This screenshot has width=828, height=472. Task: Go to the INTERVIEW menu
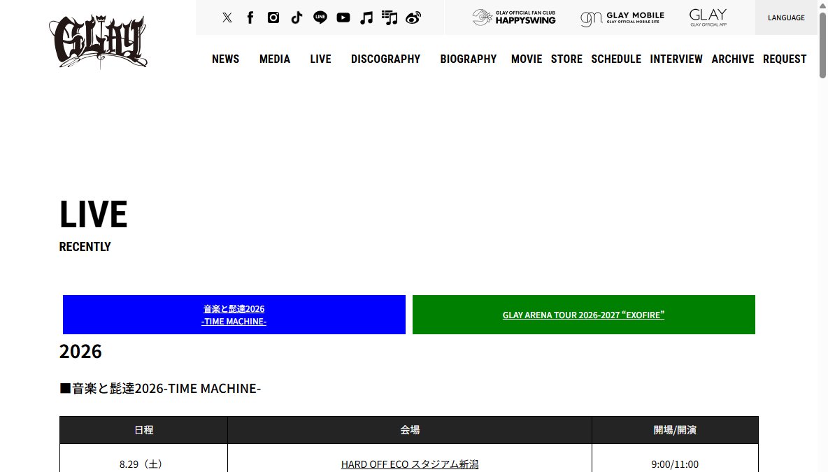coord(676,59)
